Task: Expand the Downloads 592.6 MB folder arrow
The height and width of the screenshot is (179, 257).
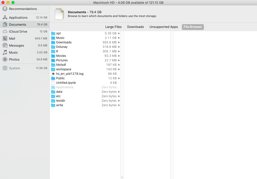Action: coord(119,42)
